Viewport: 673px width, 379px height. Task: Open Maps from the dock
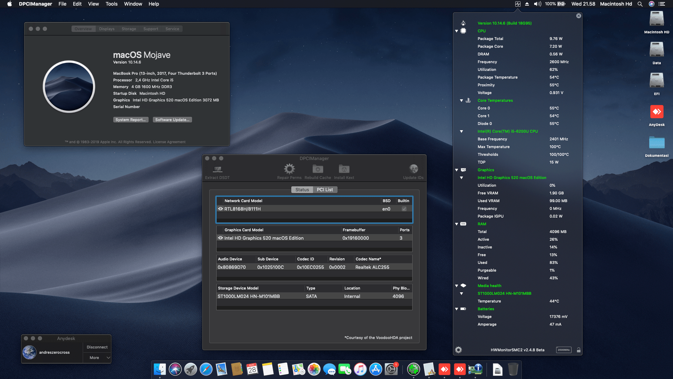point(299,369)
